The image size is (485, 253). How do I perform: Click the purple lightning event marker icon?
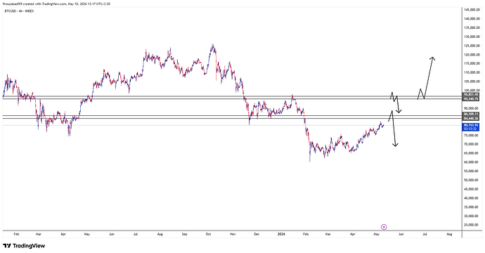384,227
